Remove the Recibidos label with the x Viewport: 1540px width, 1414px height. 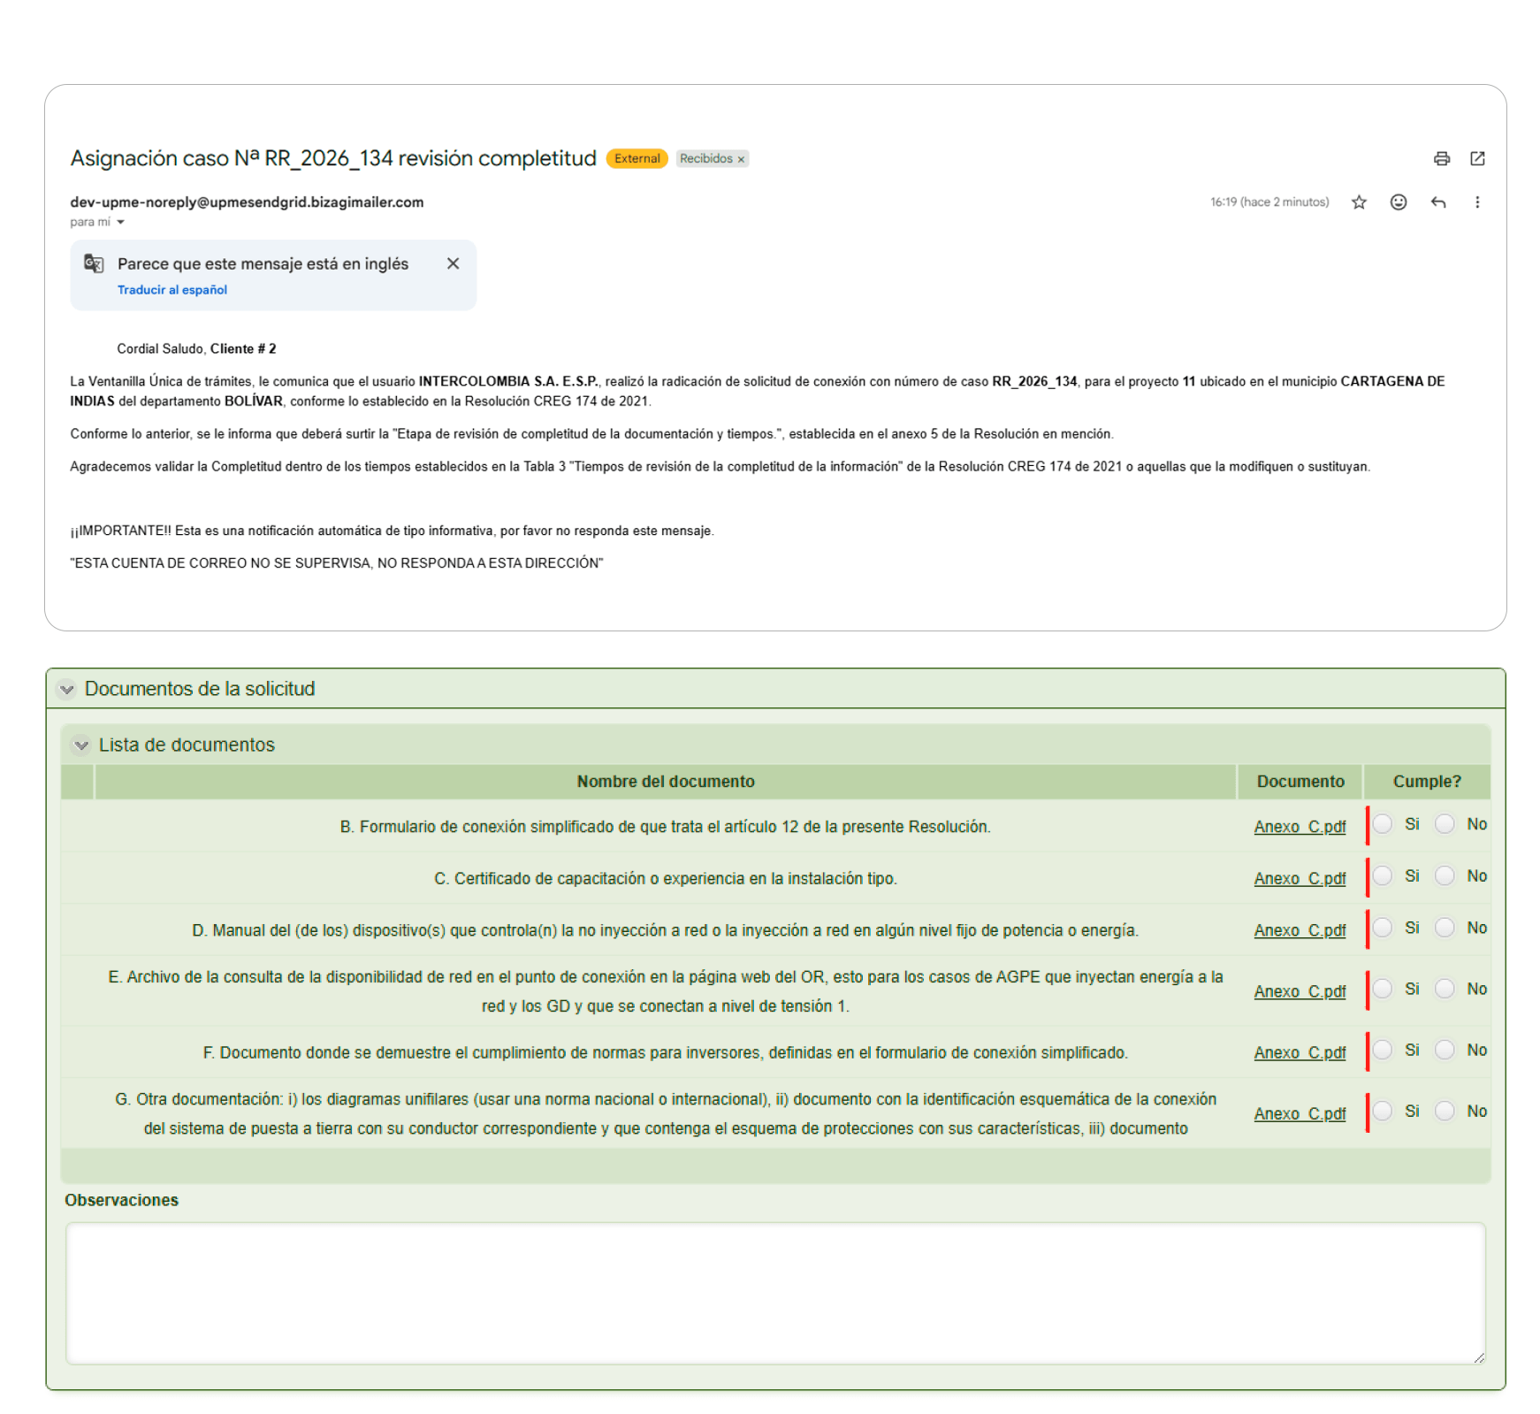(x=741, y=159)
